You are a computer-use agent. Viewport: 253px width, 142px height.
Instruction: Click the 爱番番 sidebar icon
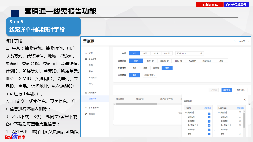coord(86,114)
